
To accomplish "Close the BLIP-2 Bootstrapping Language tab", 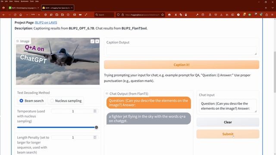I will click(38, 8).
